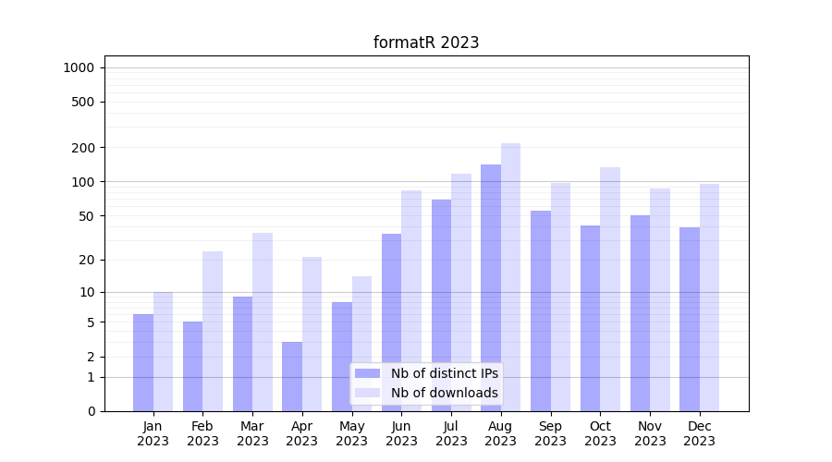Select the "0" y-axis tick label
The image size is (832, 462).
point(91,411)
